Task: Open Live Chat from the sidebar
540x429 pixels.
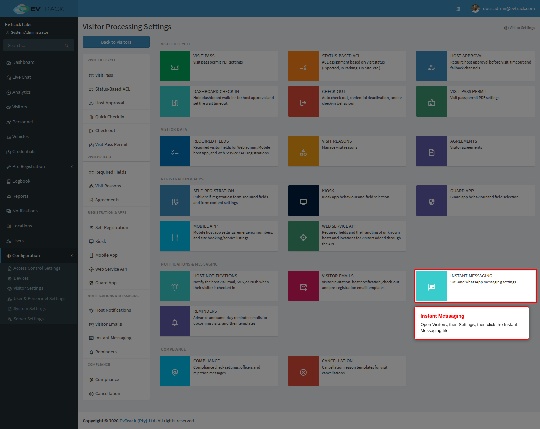Action: (x=39, y=77)
